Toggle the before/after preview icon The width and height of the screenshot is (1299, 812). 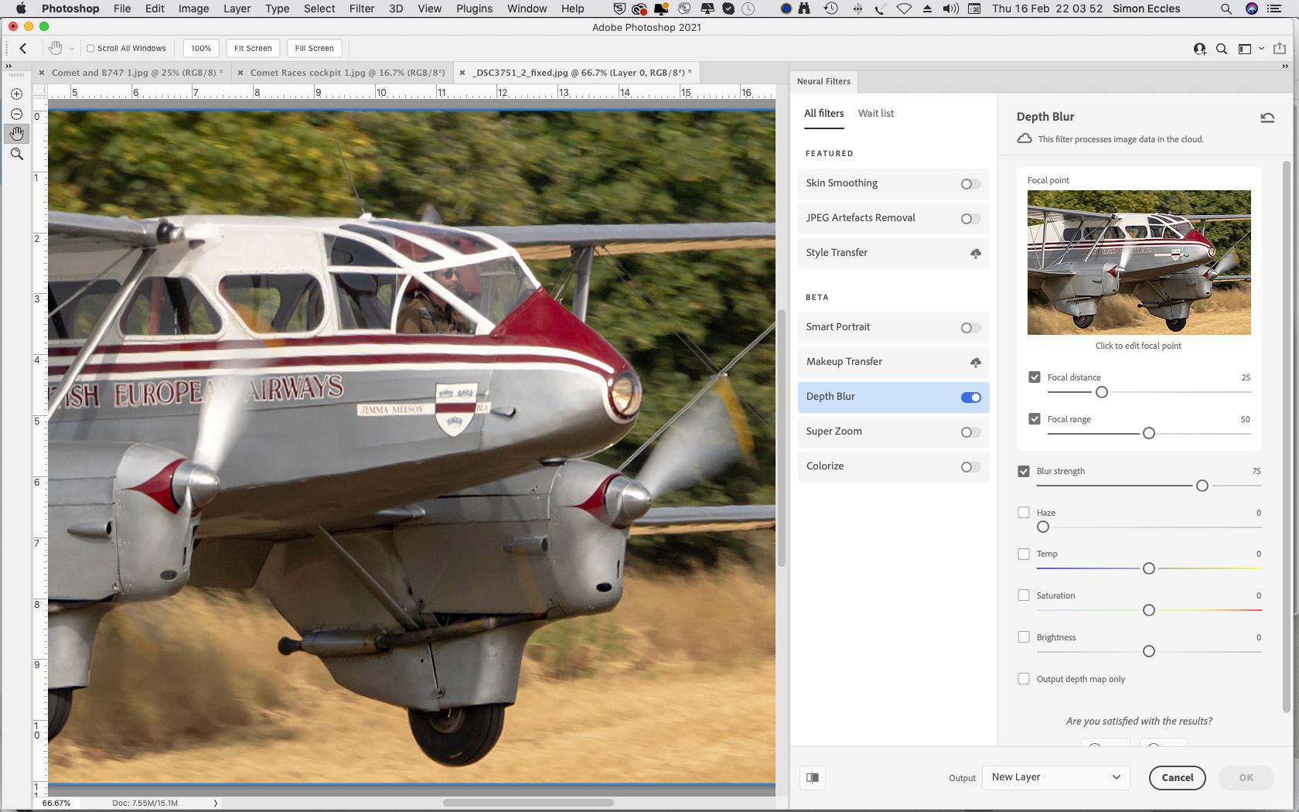click(x=813, y=777)
